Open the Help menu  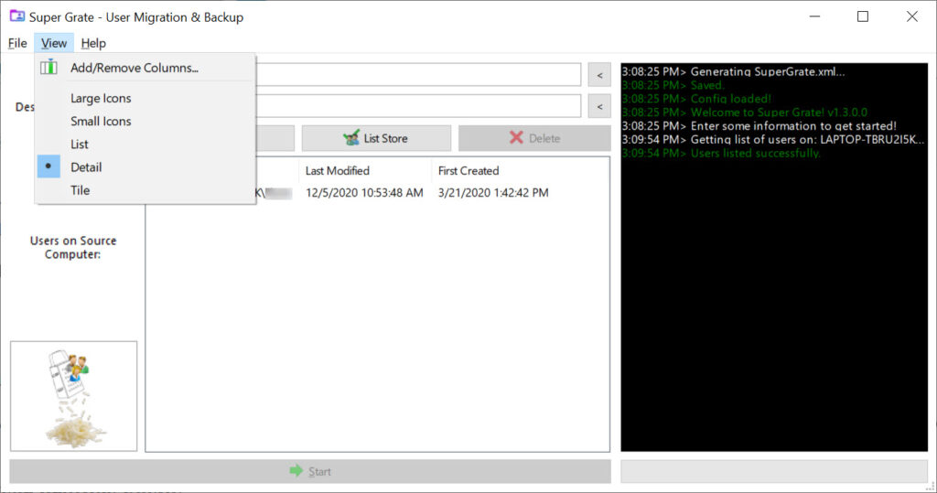(x=93, y=43)
